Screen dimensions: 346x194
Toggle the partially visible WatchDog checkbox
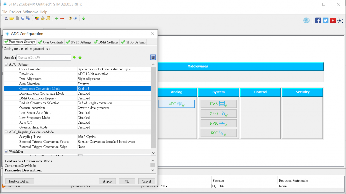click(80, 155)
